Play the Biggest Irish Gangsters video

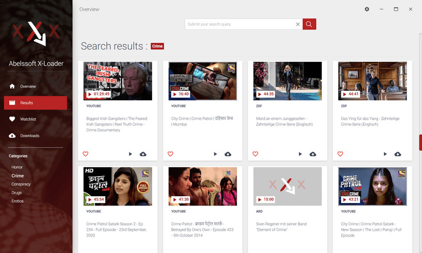[x=130, y=154]
